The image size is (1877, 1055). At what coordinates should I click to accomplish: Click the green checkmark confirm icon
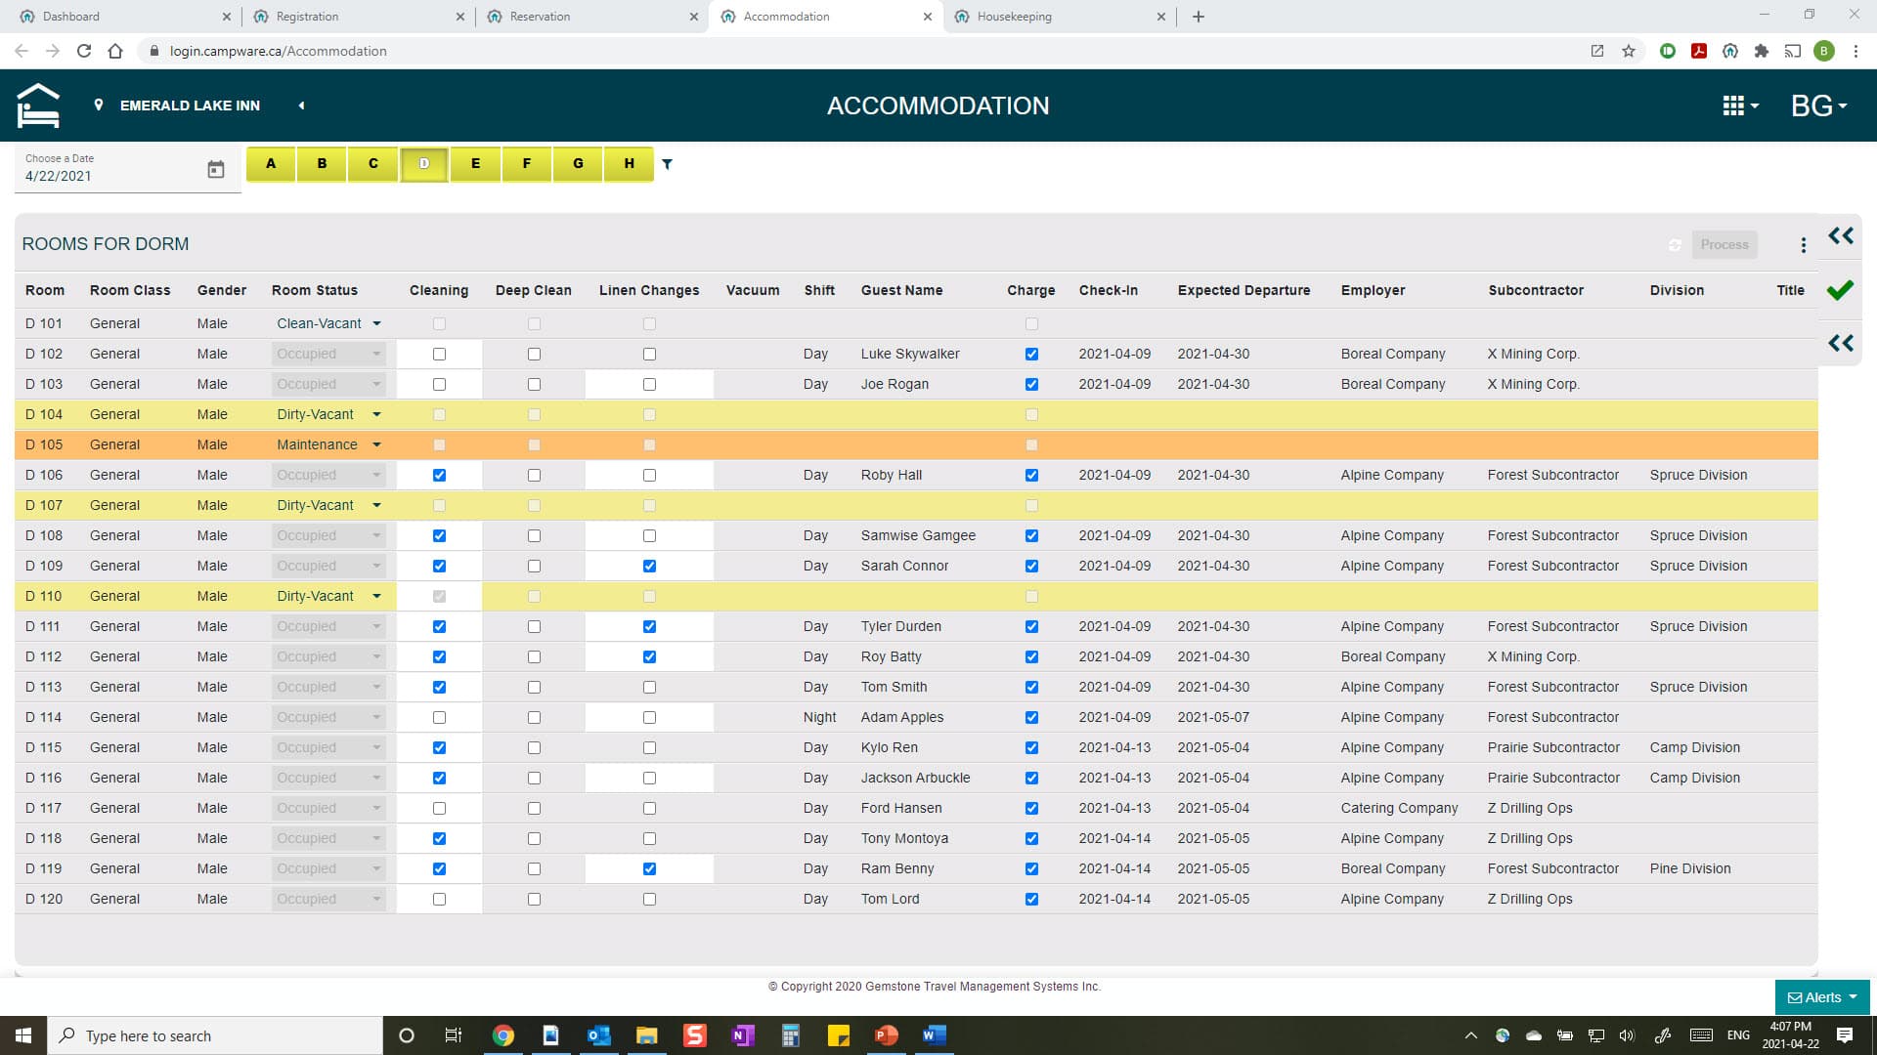pyautogui.click(x=1840, y=290)
